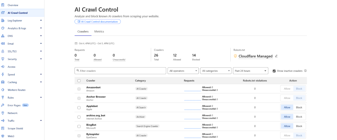Open the Past 24 hours time range dropdown

(x=250, y=71)
